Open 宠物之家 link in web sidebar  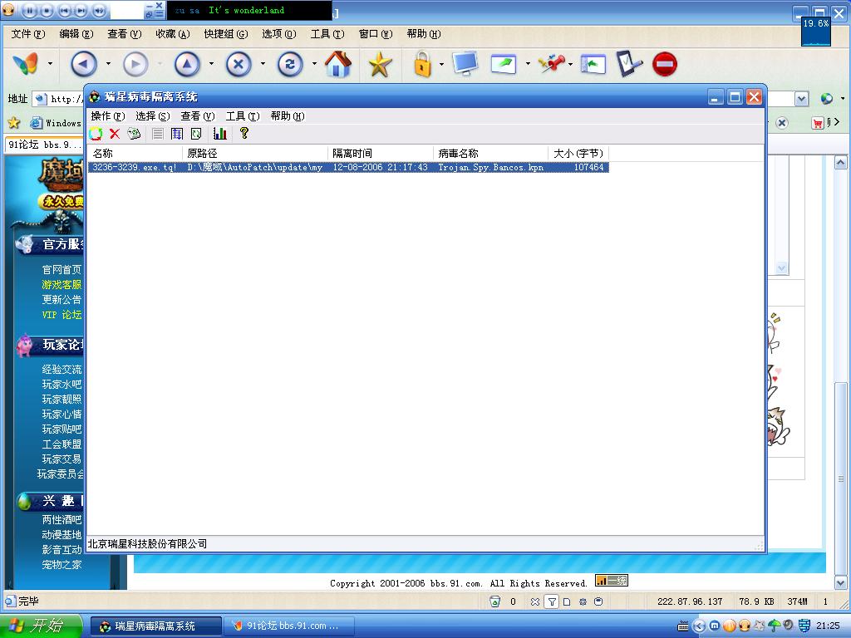(x=61, y=565)
